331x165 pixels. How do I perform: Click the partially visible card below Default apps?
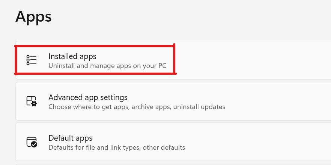173,164
